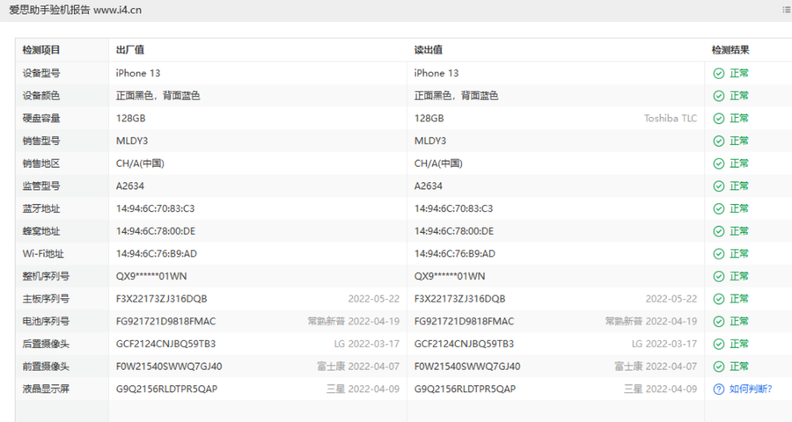Select the 销售地区 row label
The height and width of the screenshot is (422, 792).
coord(40,164)
